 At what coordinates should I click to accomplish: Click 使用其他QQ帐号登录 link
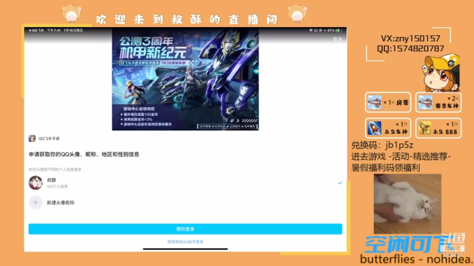185,242
